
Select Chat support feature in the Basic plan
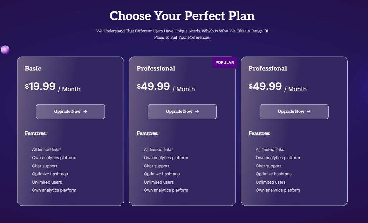click(x=44, y=166)
